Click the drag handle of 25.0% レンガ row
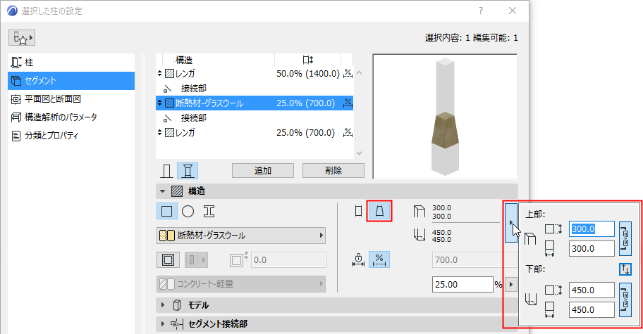The height and width of the screenshot is (334, 643). pyautogui.click(x=159, y=132)
